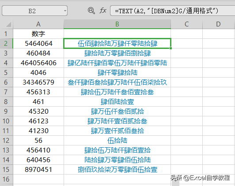The image size is (235, 186).
Task: Click cell with value 46123
Action: pyautogui.click(x=38, y=121)
